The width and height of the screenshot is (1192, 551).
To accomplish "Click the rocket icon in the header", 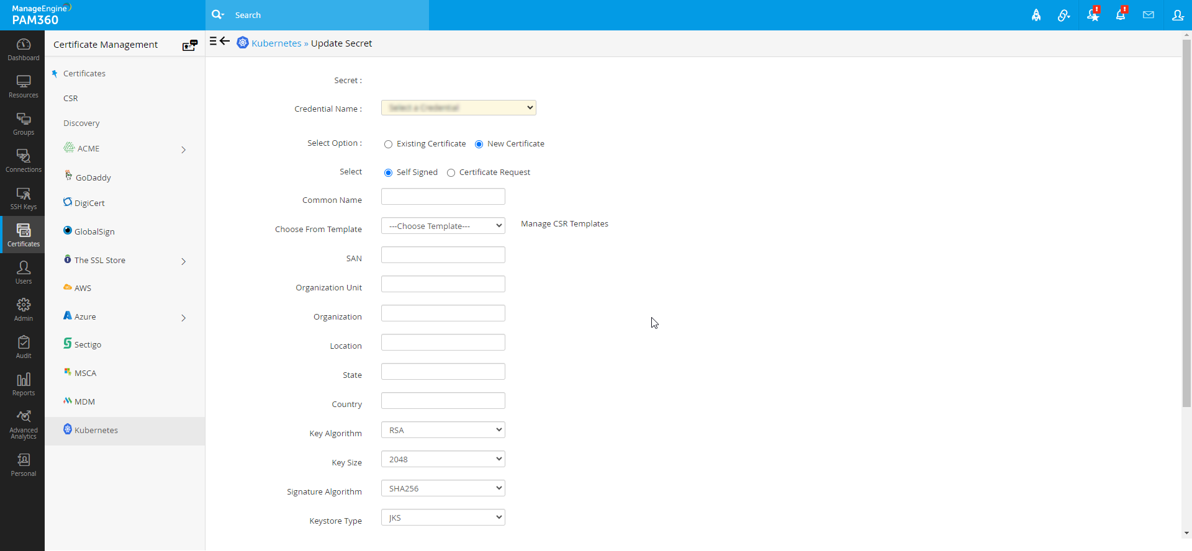I will 1036,15.
